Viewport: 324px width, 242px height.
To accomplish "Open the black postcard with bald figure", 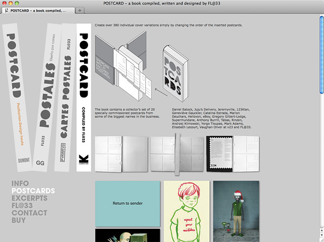I will click(x=128, y=235).
